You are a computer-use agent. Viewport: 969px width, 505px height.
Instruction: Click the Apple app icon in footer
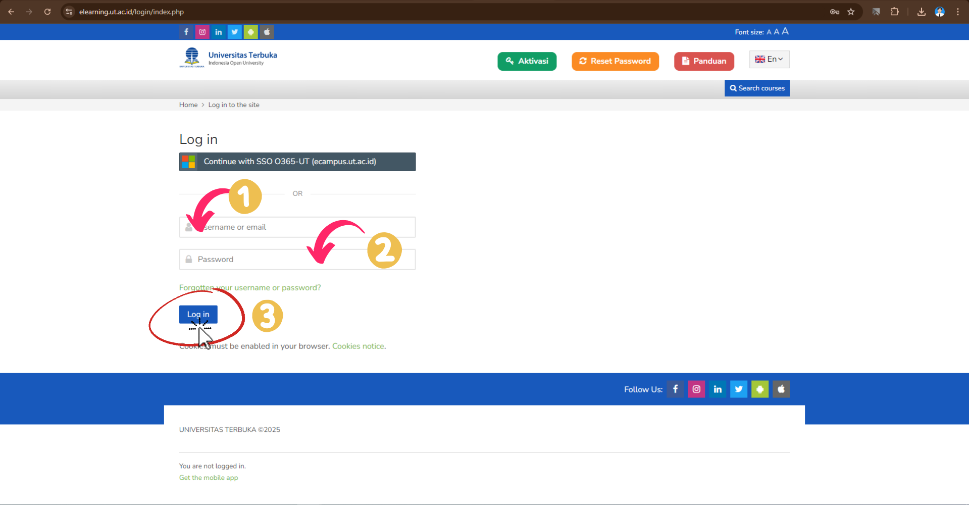(781, 389)
